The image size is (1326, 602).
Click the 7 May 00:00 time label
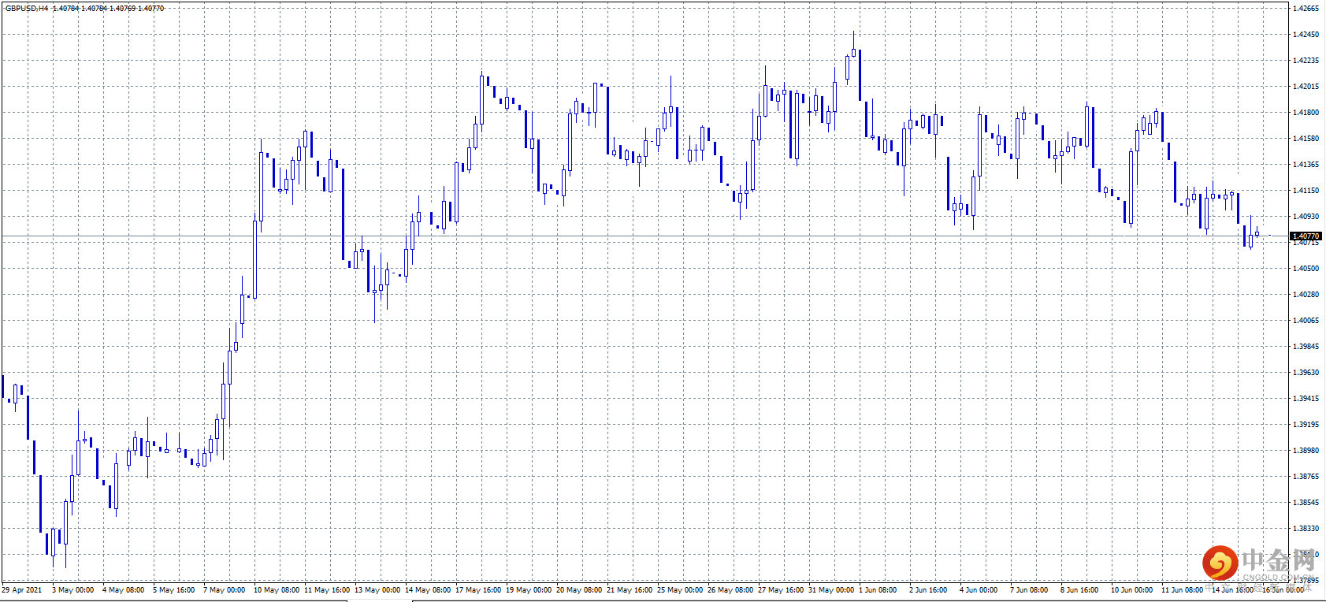click(x=225, y=589)
